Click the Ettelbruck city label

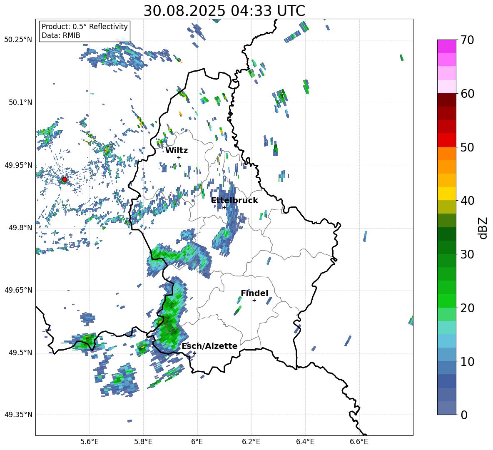(x=234, y=201)
